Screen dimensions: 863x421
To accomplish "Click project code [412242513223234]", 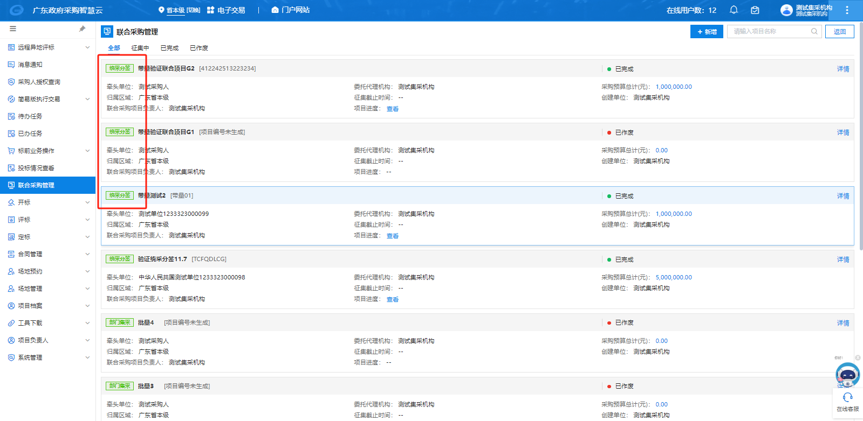I will (228, 68).
